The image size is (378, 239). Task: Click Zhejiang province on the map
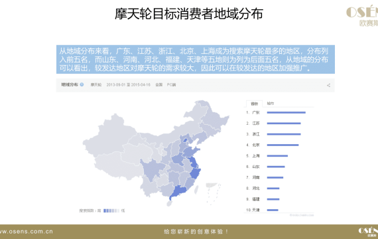(195, 173)
